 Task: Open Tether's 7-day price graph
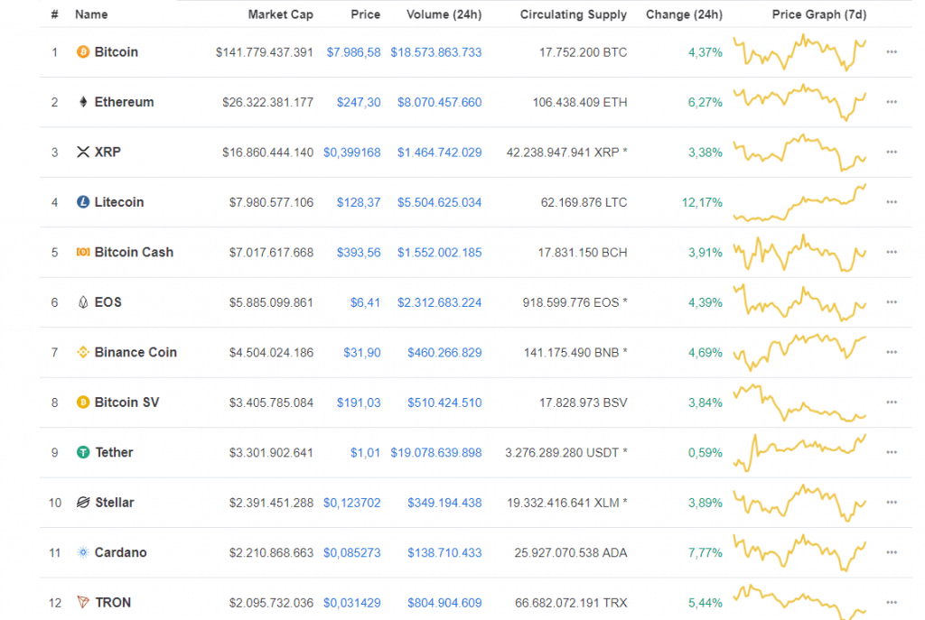coord(799,453)
